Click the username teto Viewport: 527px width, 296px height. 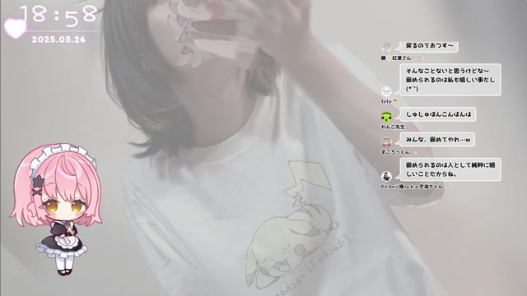[386, 101]
